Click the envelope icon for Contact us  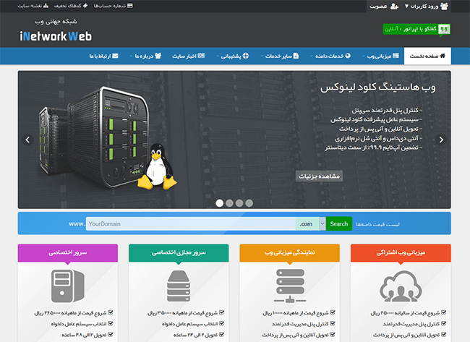(115, 56)
